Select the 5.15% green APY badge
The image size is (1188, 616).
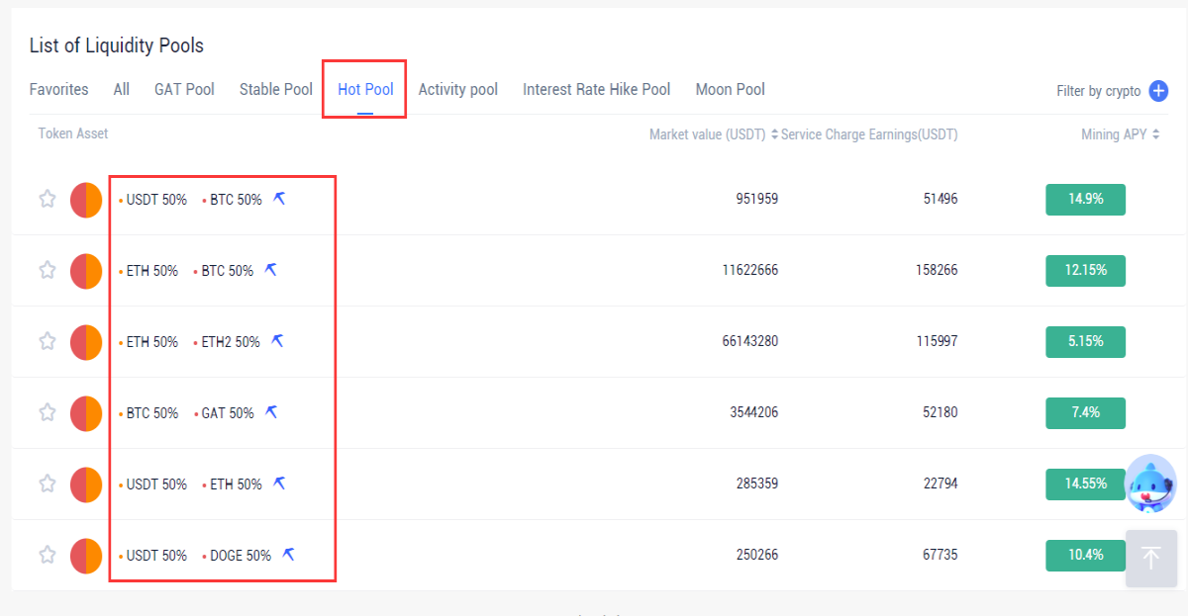point(1085,341)
